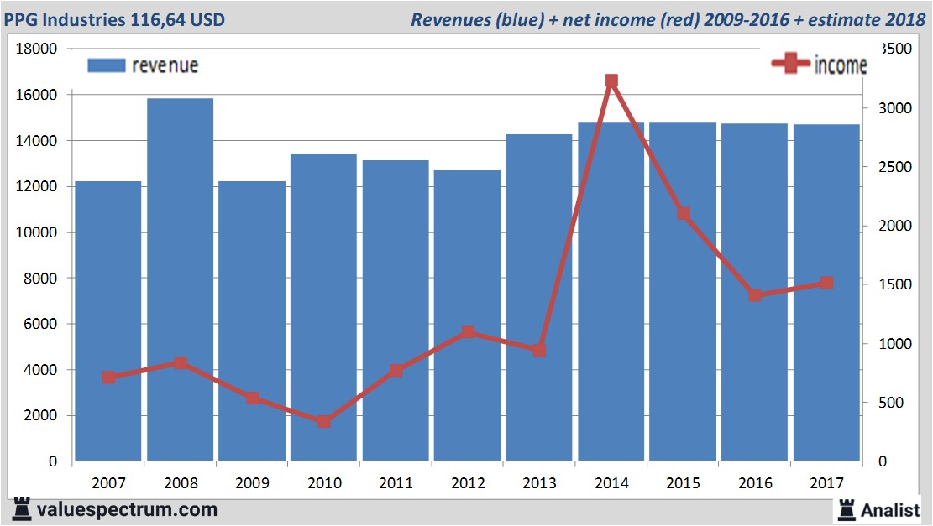Click the PPG Industries 116,64 USD title

click(115, 19)
